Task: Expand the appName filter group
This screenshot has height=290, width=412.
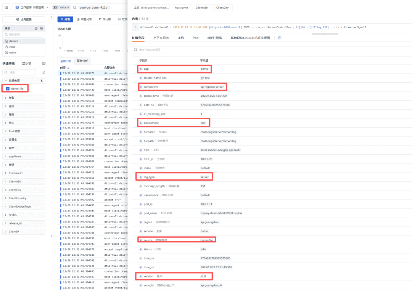Action: tap(24, 156)
